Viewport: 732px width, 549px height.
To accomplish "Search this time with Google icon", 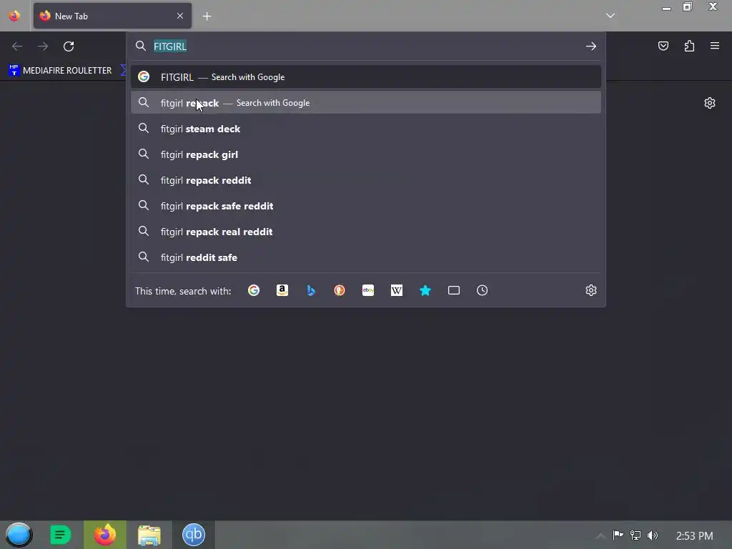I will point(254,290).
